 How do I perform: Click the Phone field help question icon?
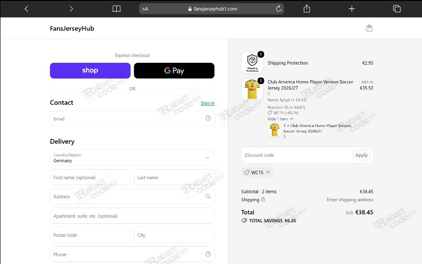click(208, 254)
